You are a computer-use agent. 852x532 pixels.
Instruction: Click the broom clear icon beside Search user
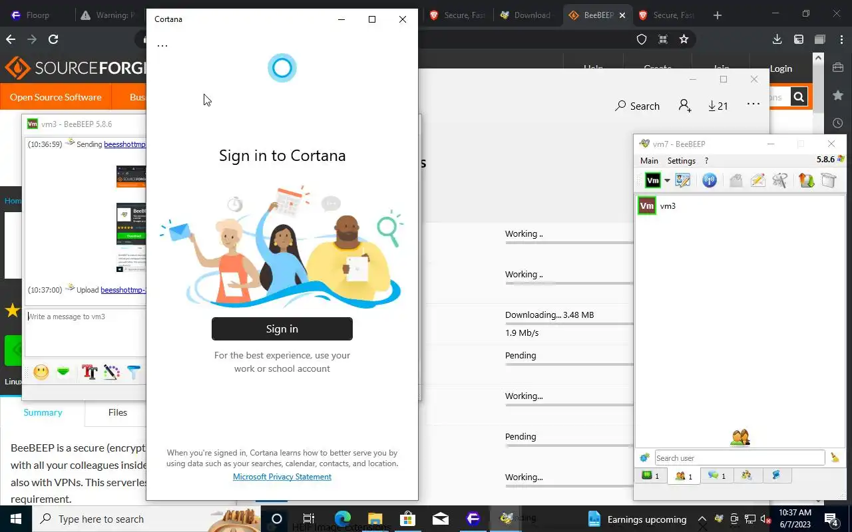pos(835,458)
